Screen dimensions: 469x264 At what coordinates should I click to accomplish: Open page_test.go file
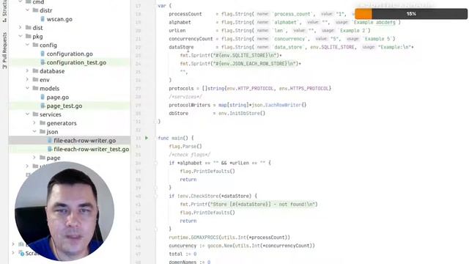tap(64, 106)
